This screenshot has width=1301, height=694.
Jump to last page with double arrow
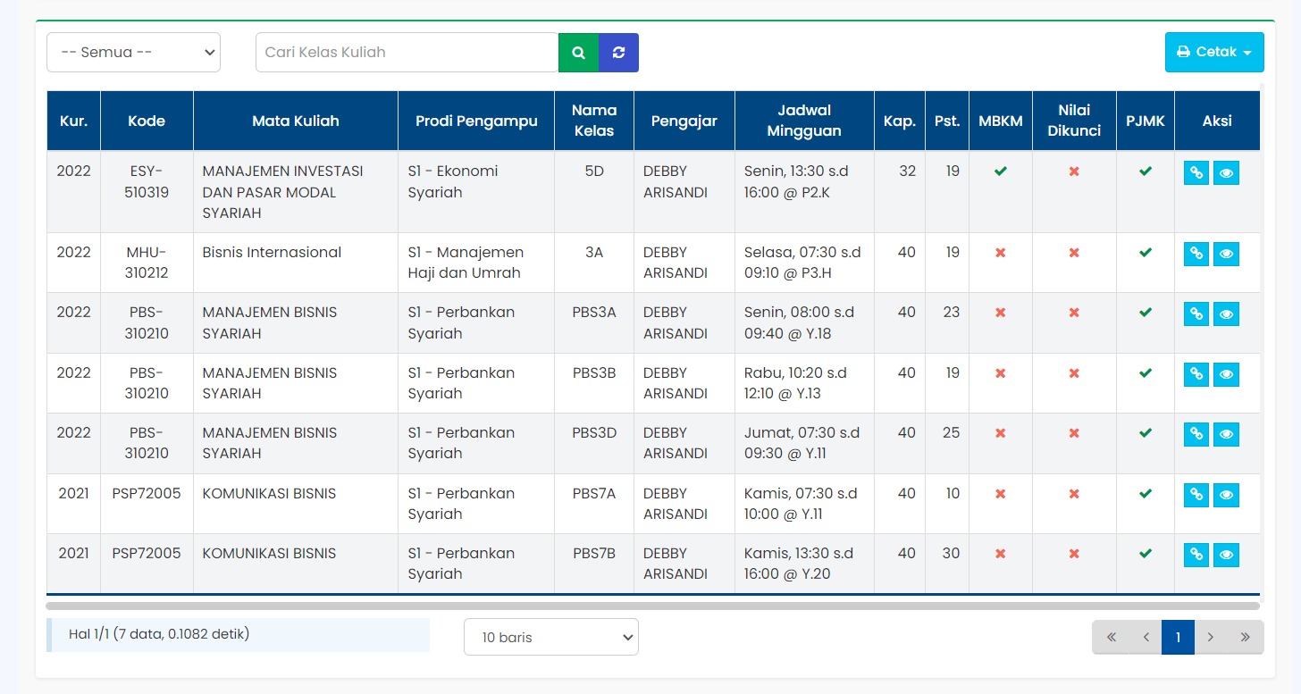[x=1245, y=638]
